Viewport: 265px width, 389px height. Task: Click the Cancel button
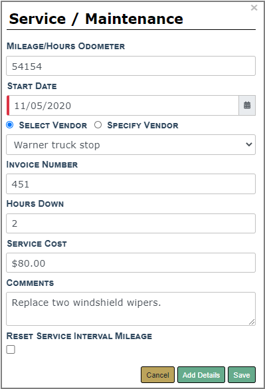click(157, 374)
